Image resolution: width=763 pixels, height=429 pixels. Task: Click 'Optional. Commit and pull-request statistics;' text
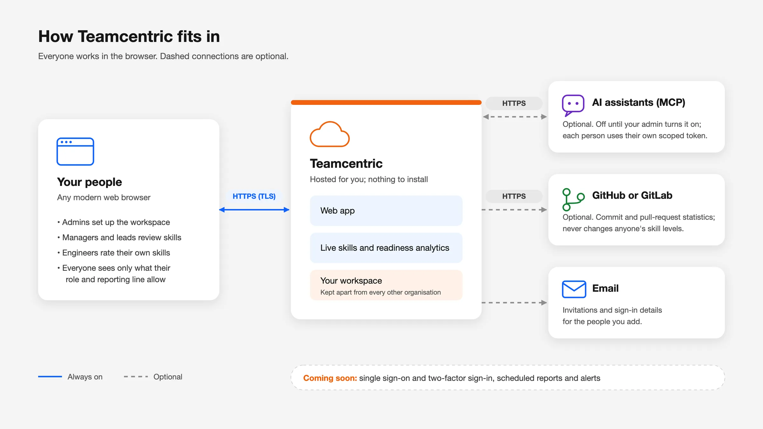pos(639,217)
